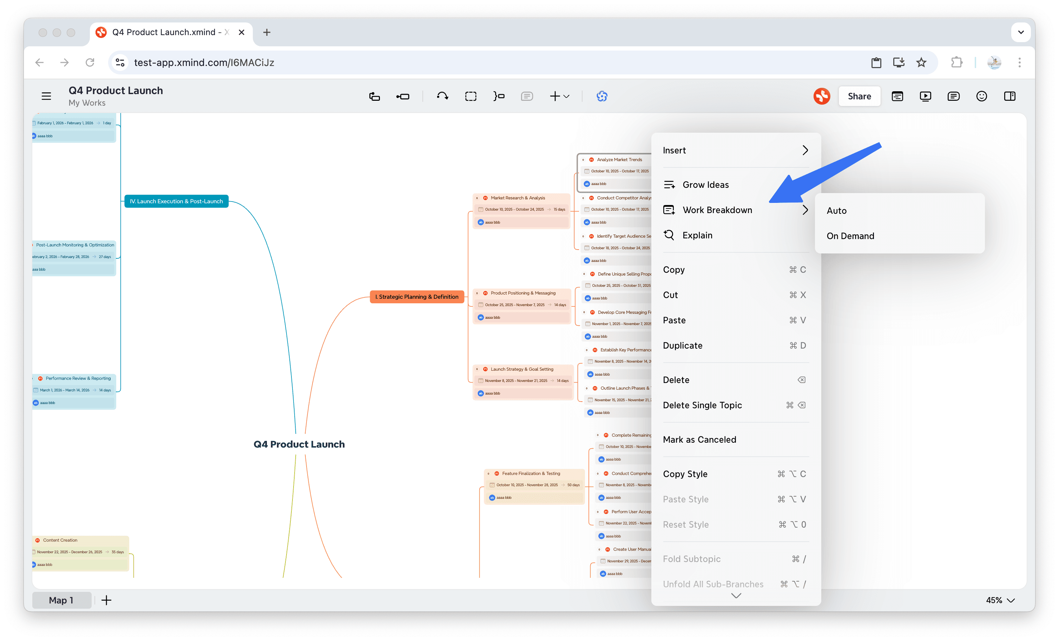Screen dimensions: 1059x641
Task: Create a relationship line between topics
Action: (x=442, y=96)
